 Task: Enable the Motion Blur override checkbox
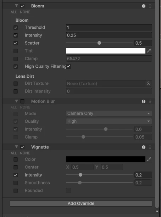[x=22, y=101]
